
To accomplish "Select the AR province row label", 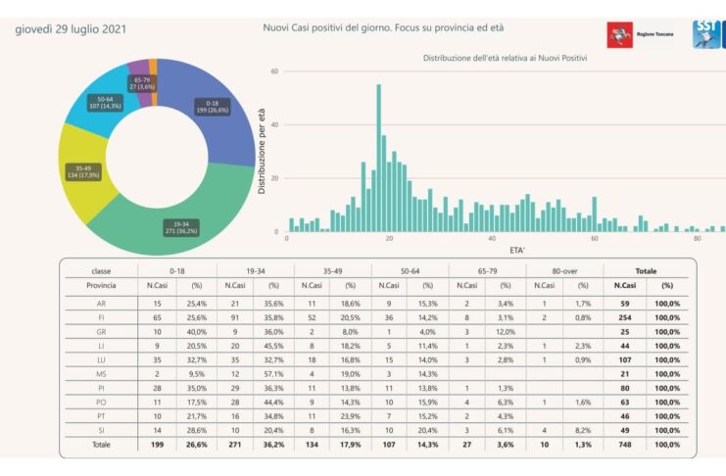I will 101,304.
